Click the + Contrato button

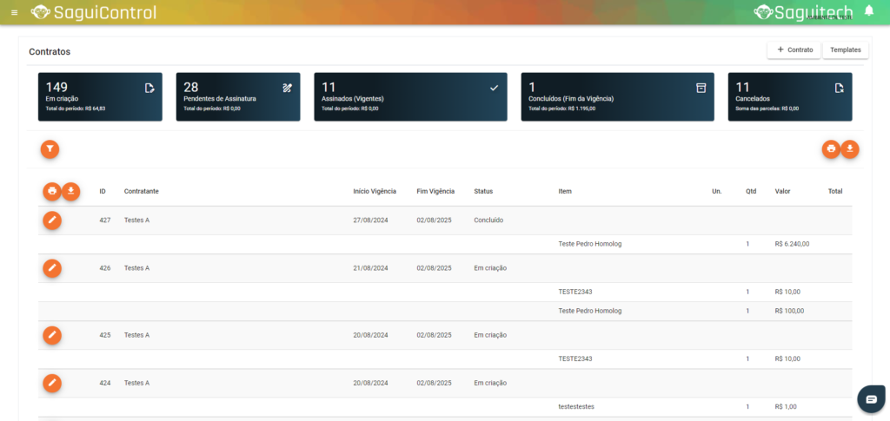coord(794,50)
